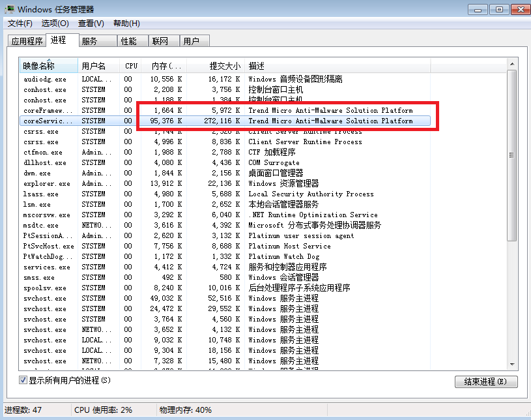Image resolution: width=531 pixels, height=420 pixels.
Task: Select the audiodg.exe process row
Action: (45, 79)
